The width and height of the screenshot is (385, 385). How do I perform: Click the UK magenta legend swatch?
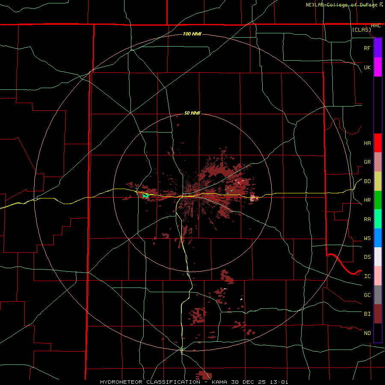378,67
